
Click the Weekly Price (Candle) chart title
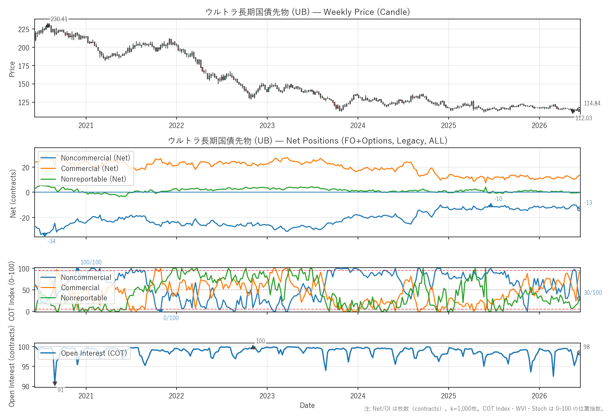307,12
